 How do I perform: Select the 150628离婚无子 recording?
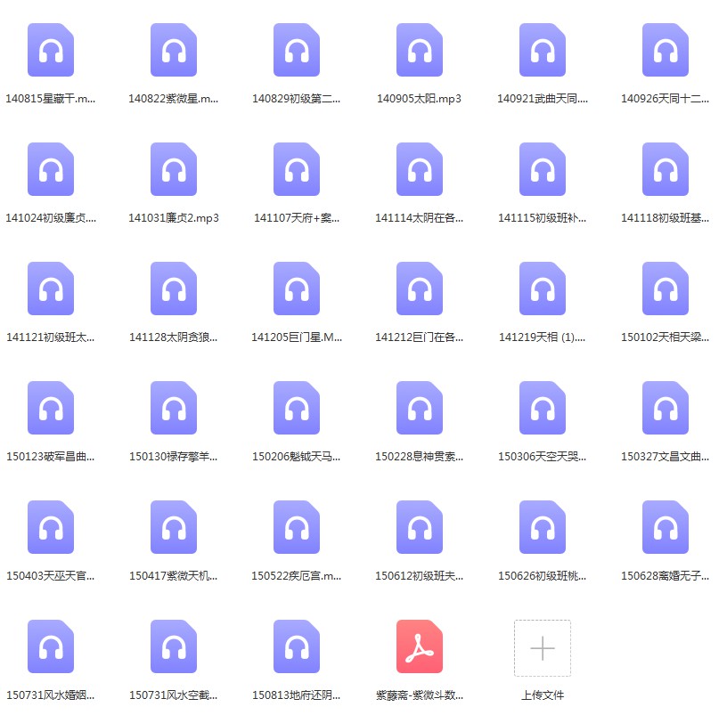click(x=666, y=528)
